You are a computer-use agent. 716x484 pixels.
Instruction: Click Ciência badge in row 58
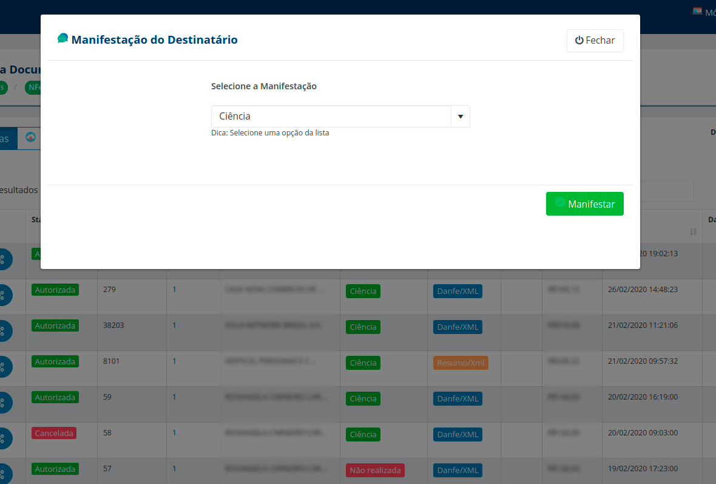pyautogui.click(x=363, y=434)
